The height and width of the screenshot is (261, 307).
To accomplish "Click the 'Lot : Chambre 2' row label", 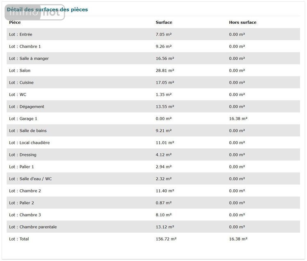I will [x=25, y=191].
